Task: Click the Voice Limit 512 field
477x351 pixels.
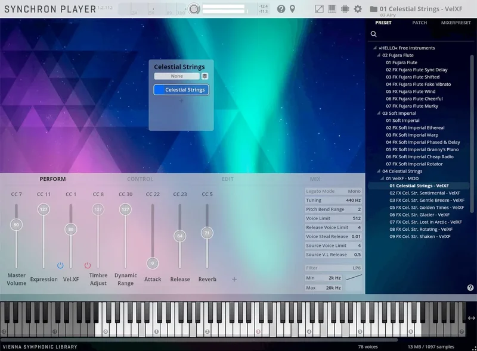Action: coord(333,218)
